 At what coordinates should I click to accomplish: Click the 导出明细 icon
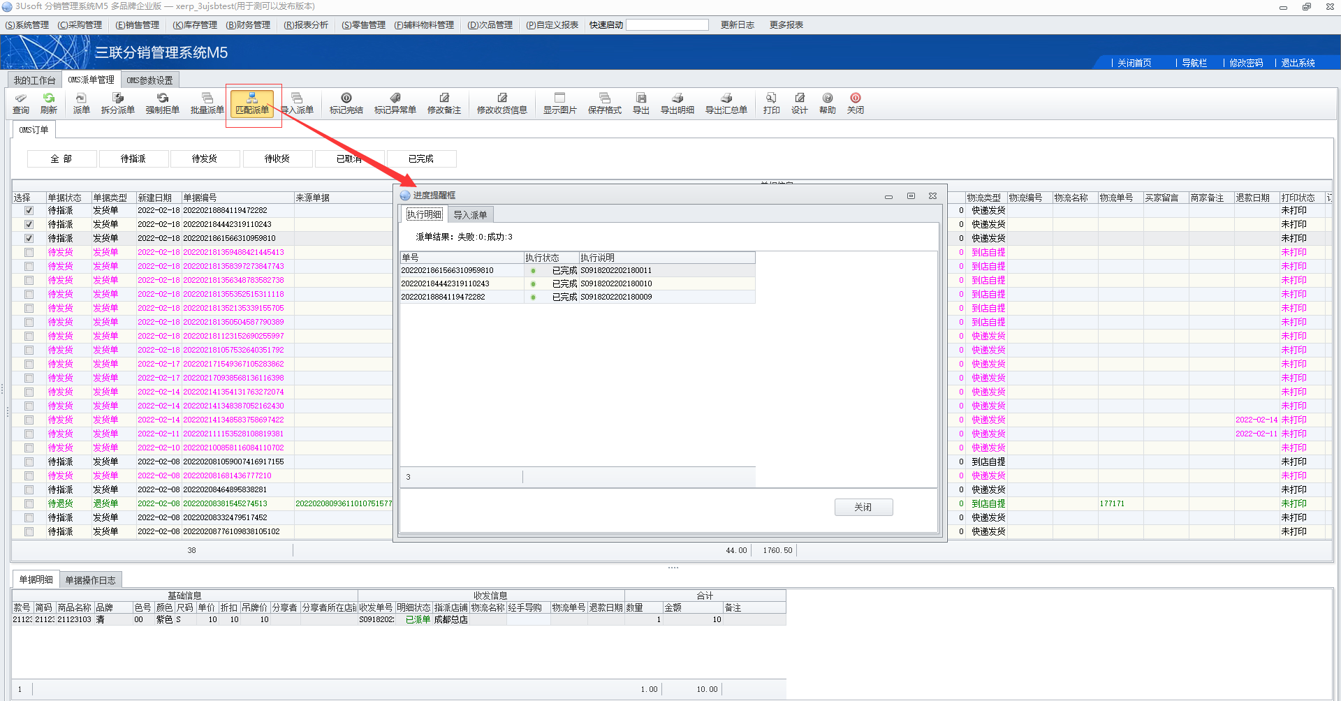[677, 103]
